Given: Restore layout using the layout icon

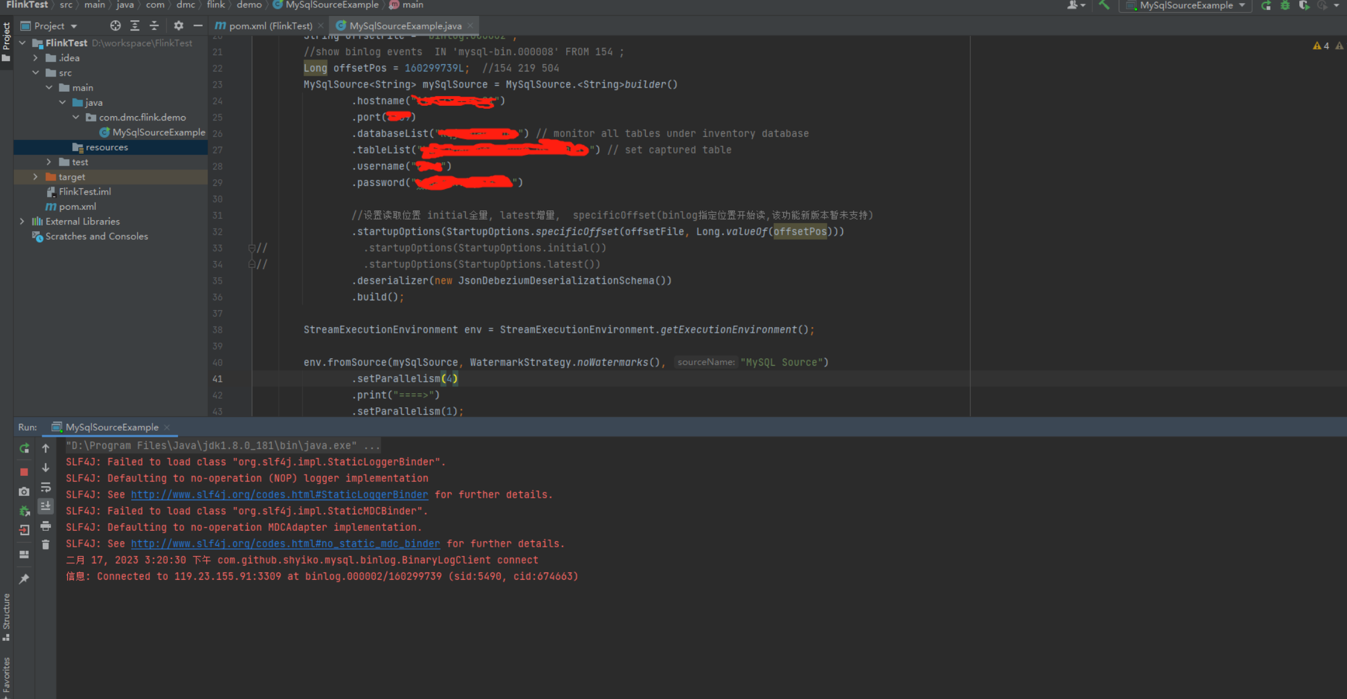Looking at the screenshot, I should click(x=24, y=555).
